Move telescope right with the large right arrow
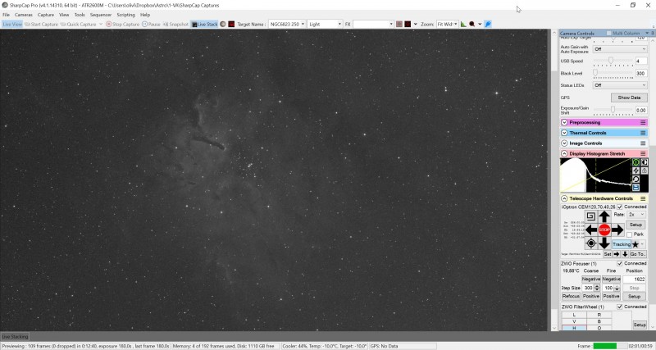The width and height of the screenshot is (656, 350). [618, 230]
